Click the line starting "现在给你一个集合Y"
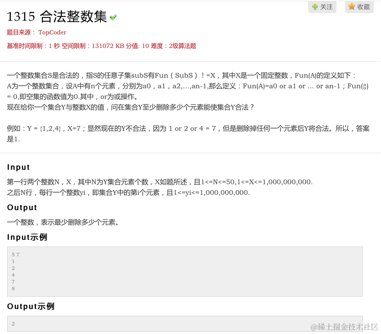The height and width of the screenshot is (334, 381). tap(130, 107)
